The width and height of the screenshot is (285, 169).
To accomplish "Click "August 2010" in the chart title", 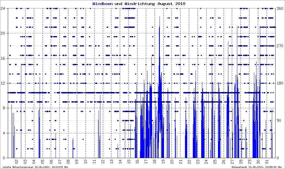I will coord(171,4).
